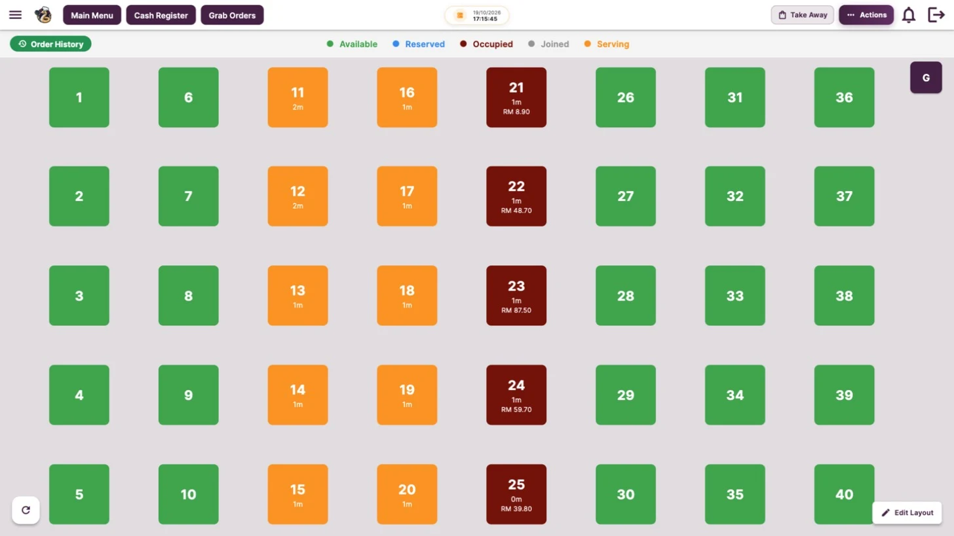Open serving table 16

pyautogui.click(x=407, y=98)
